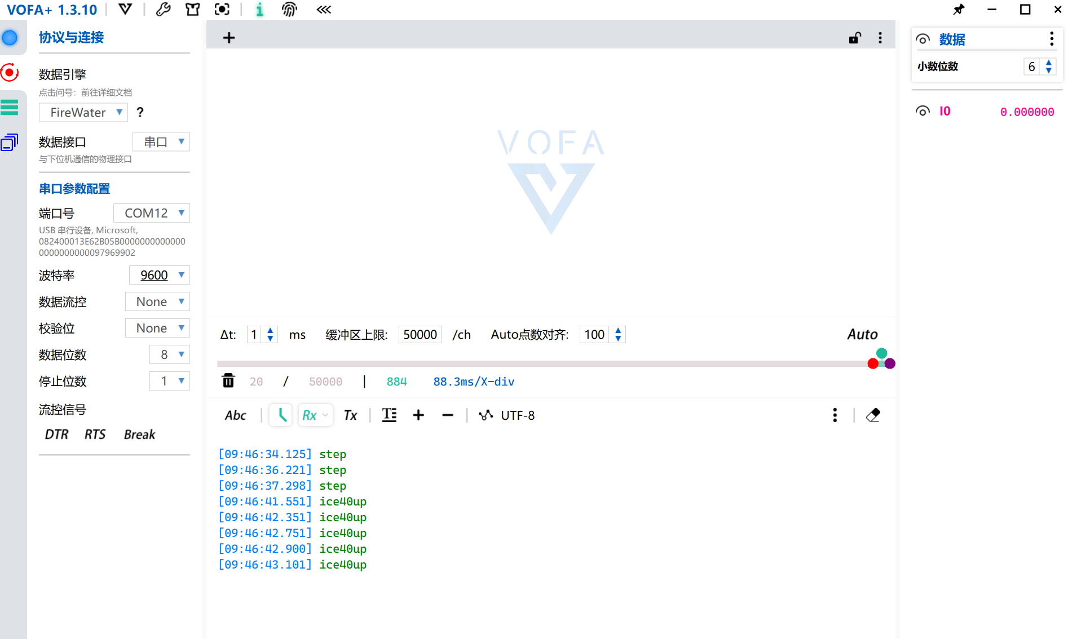Open the 校验位 None dropdown
This screenshot has height=639, width=1068.
[157, 328]
